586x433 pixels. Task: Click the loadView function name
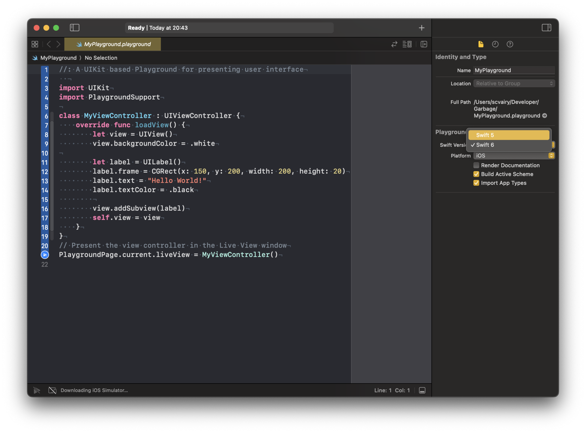(x=152, y=125)
